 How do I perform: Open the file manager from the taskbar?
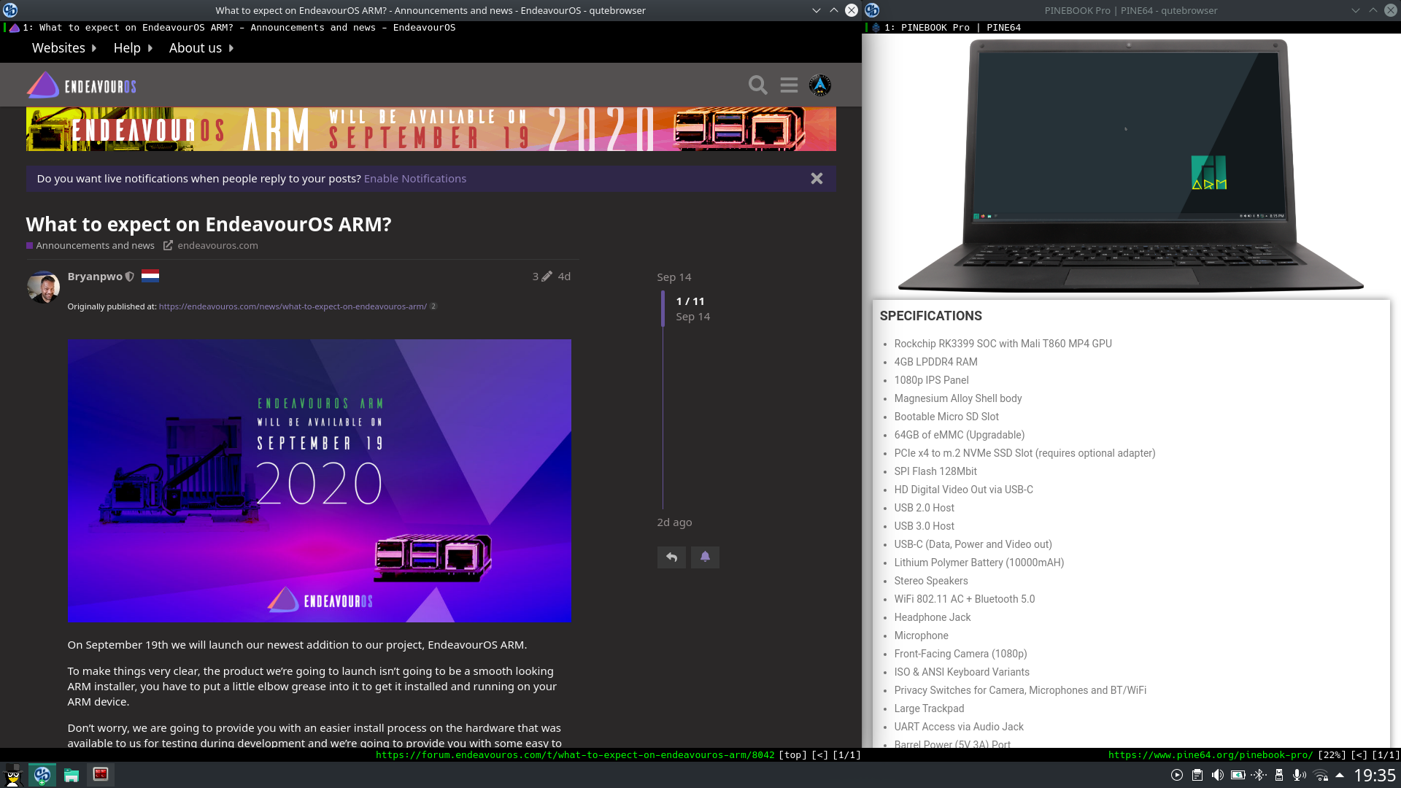point(71,775)
